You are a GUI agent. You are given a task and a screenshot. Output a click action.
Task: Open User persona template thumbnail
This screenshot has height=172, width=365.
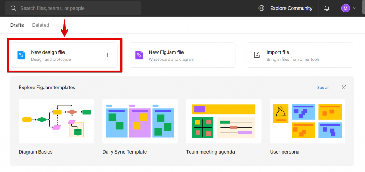pos(308,121)
